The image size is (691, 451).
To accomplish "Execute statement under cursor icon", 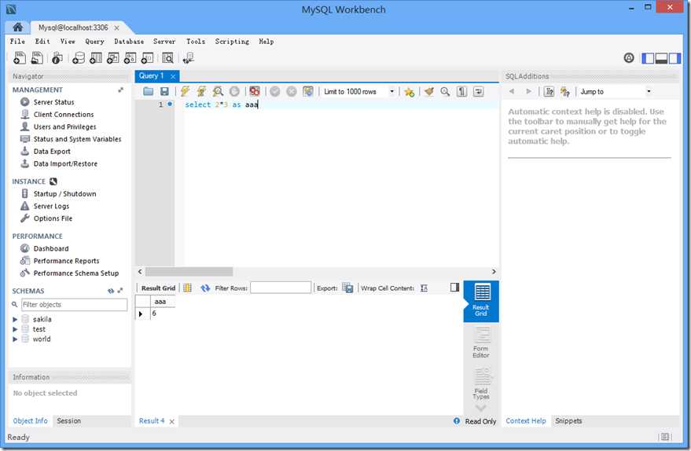I will click(201, 91).
